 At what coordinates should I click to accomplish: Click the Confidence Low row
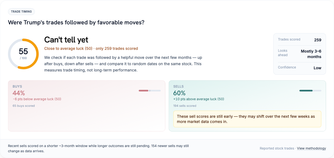tap(300, 68)
